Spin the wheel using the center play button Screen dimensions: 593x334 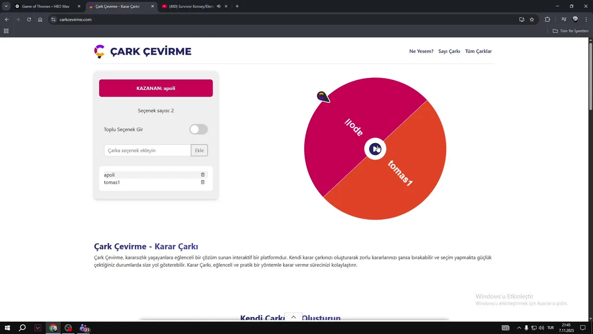pyautogui.click(x=375, y=149)
